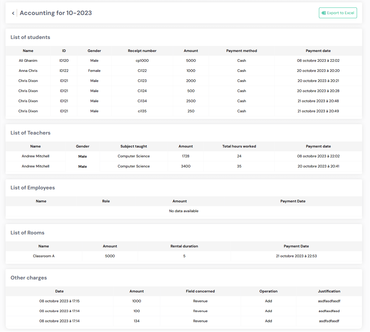Click receipt number ci135
The height and width of the screenshot is (332, 370).
click(x=142, y=111)
